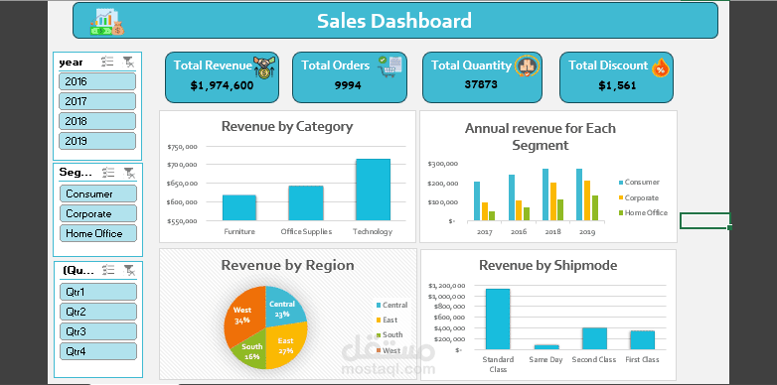This screenshot has width=777, height=385.
Task: Select the Total Orders card
Action: click(x=350, y=77)
